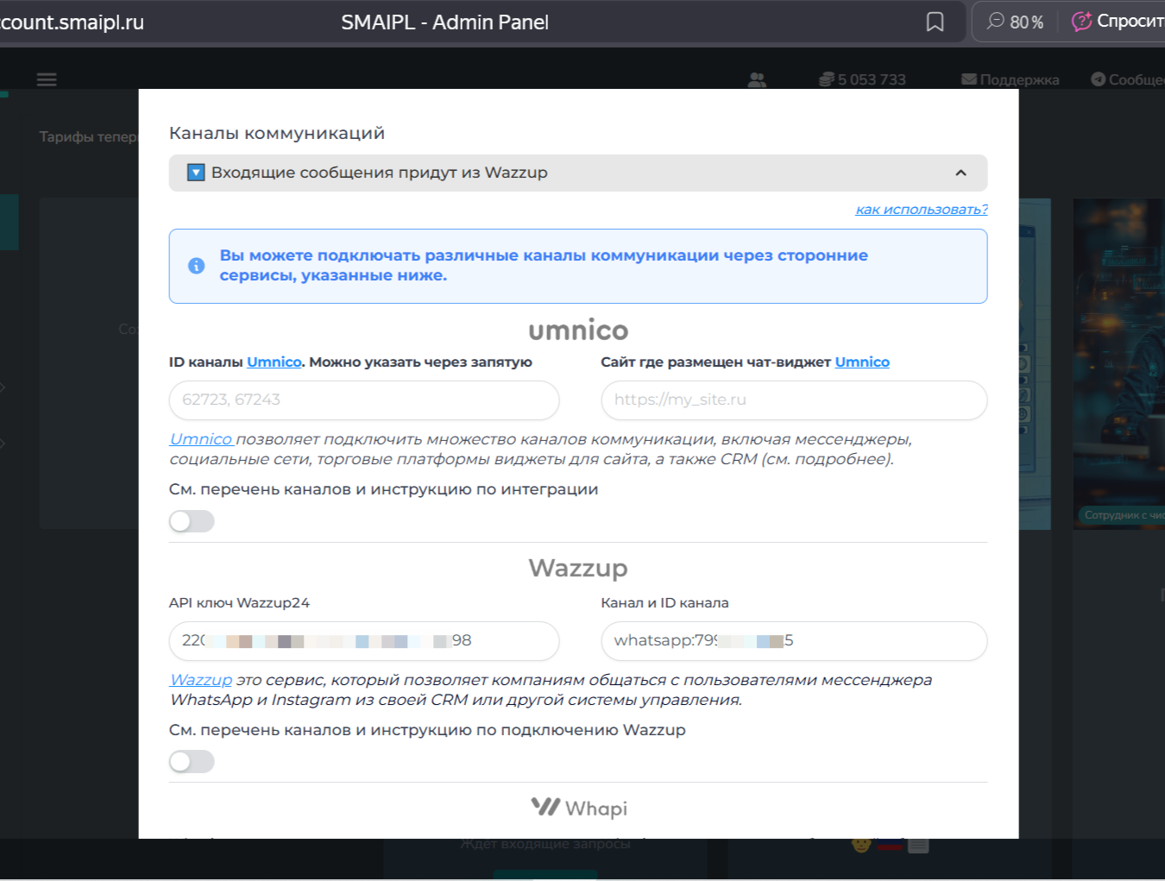Open italic Wazzup link in description
This screenshot has height=881, width=1165.
pos(201,680)
